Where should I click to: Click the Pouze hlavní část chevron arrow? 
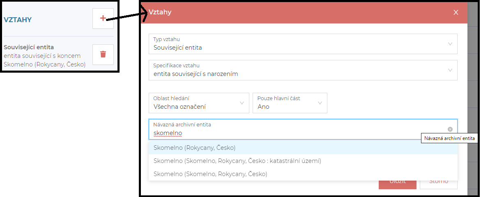pos(320,103)
